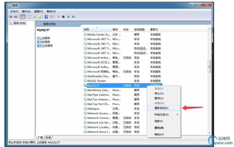Select 服务(本地) in the left tree
Viewport: 234px width, 147px height.
[x=18, y=23]
